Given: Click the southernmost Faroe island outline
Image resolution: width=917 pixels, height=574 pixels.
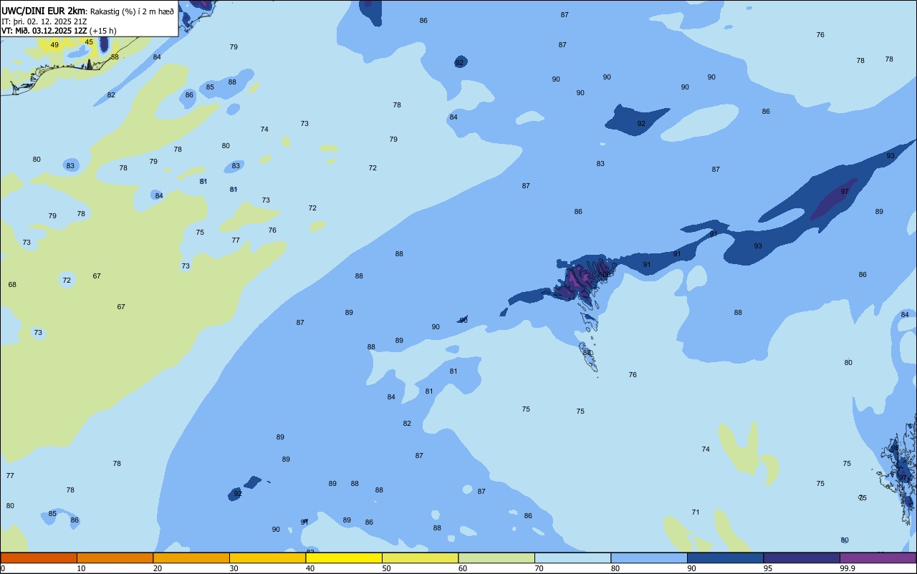Looking at the screenshot, I should pyautogui.click(x=589, y=357).
